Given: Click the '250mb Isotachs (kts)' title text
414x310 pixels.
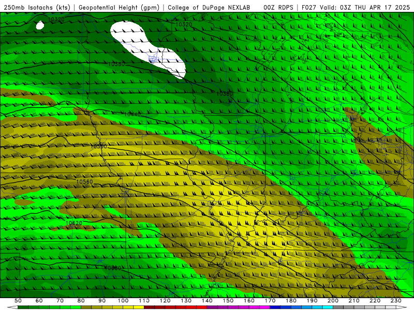Looking at the screenshot, I should tap(37, 8).
